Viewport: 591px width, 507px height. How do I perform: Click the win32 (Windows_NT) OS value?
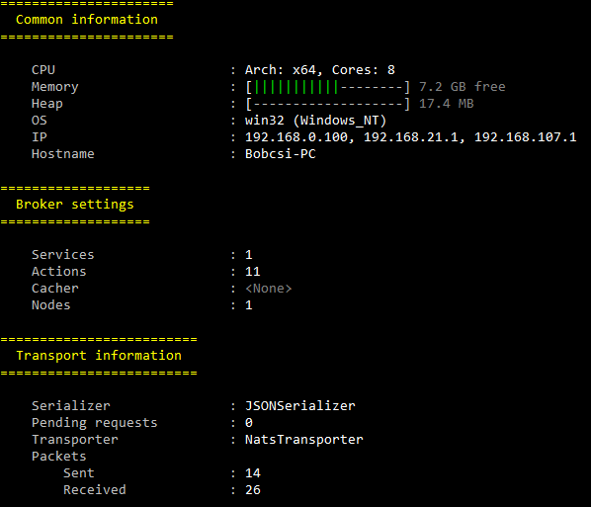click(316, 121)
